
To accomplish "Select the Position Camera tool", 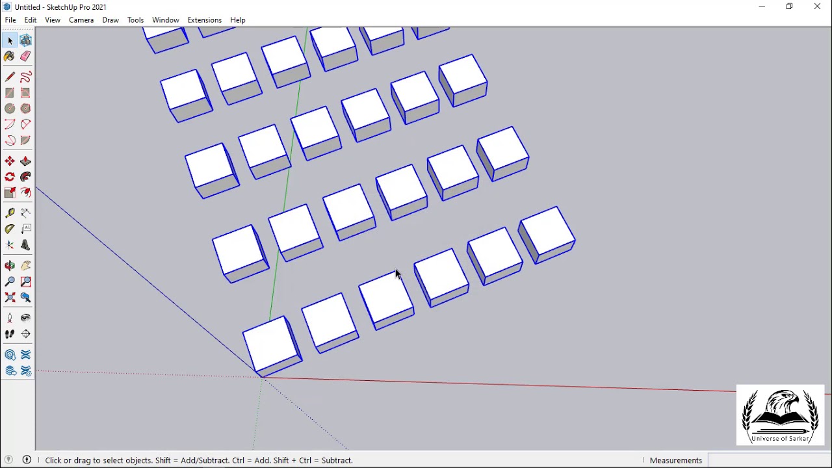I will pyautogui.click(x=10, y=318).
